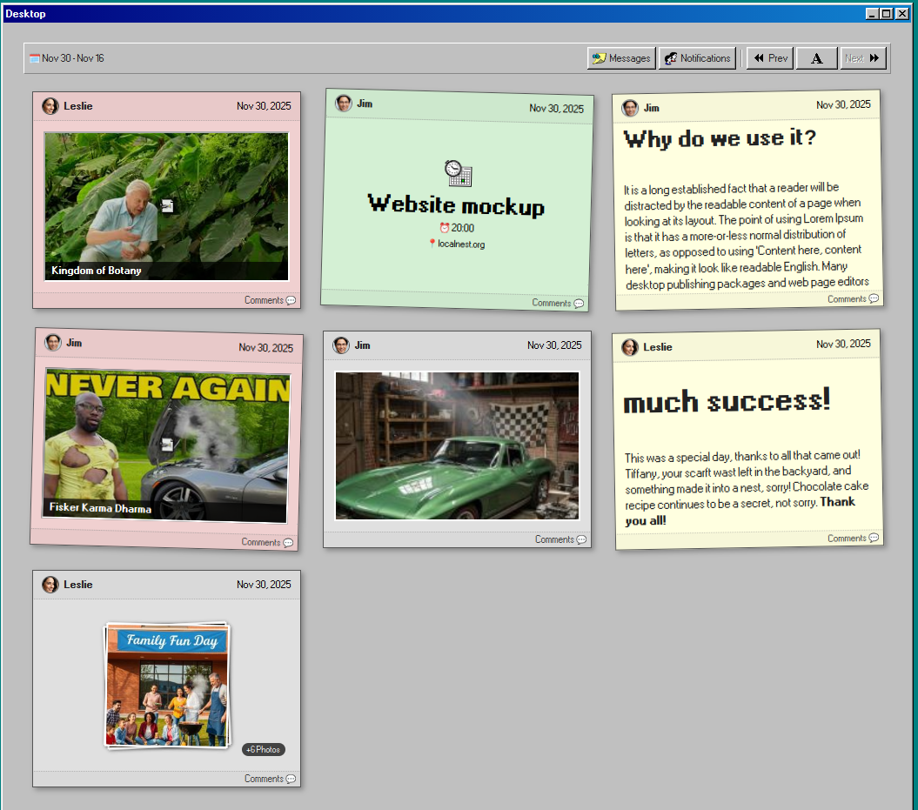This screenshot has width=918, height=810.
Task: Expand the +6 Photos gallery
Action: pyautogui.click(x=263, y=749)
